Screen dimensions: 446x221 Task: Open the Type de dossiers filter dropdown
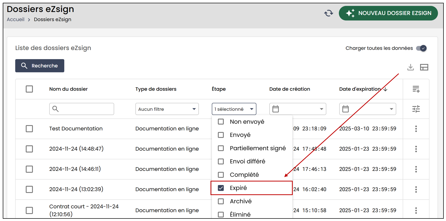tap(167, 109)
